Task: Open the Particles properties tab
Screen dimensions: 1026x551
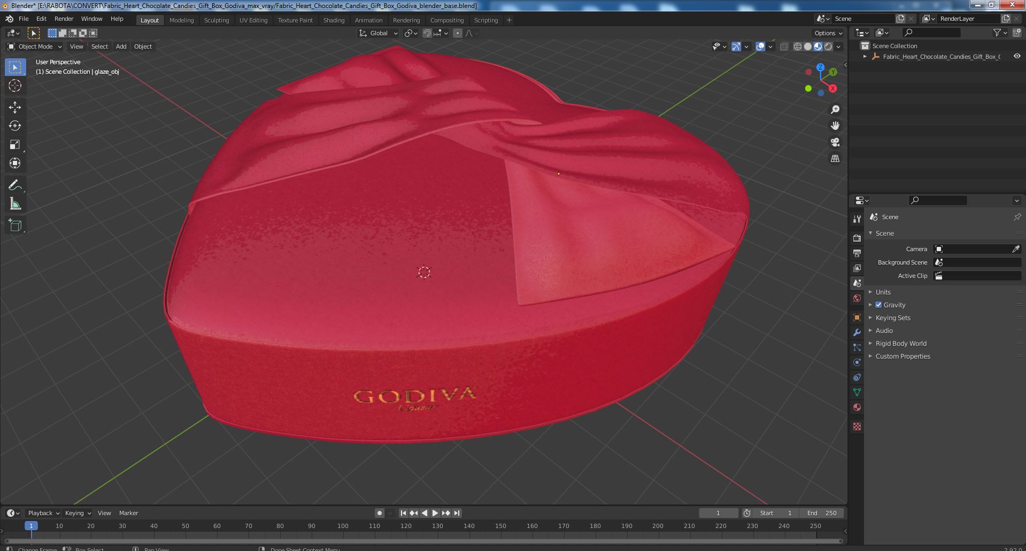Action: pyautogui.click(x=857, y=347)
